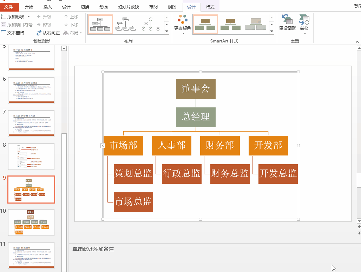Switch to the 动画 ribbon tab
The image size is (361, 272).
coord(103,7)
